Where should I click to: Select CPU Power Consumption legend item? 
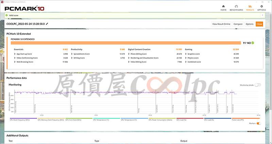coord(162,120)
